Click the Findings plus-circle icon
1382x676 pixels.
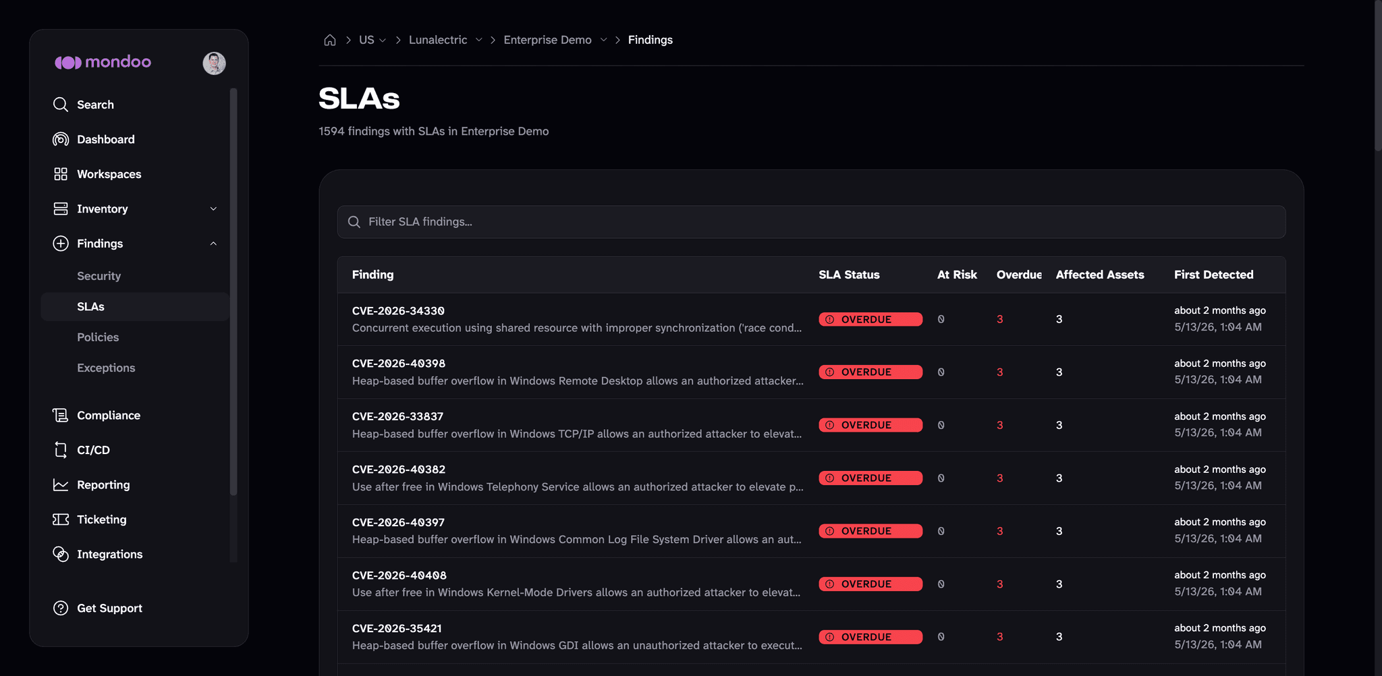61,244
